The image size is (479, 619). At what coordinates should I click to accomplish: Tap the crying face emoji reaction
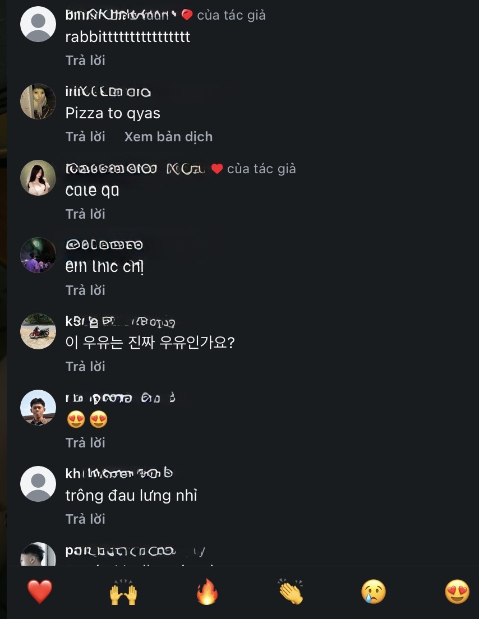[x=374, y=592]
